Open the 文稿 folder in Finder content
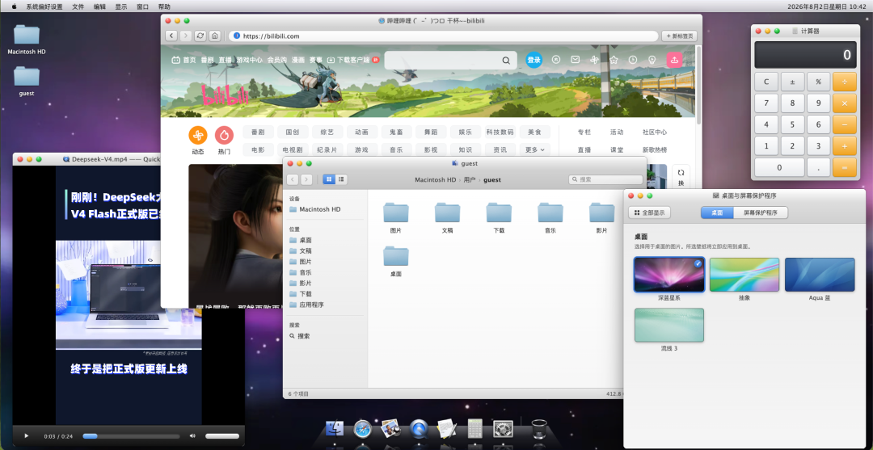 [x=447, y=217]
